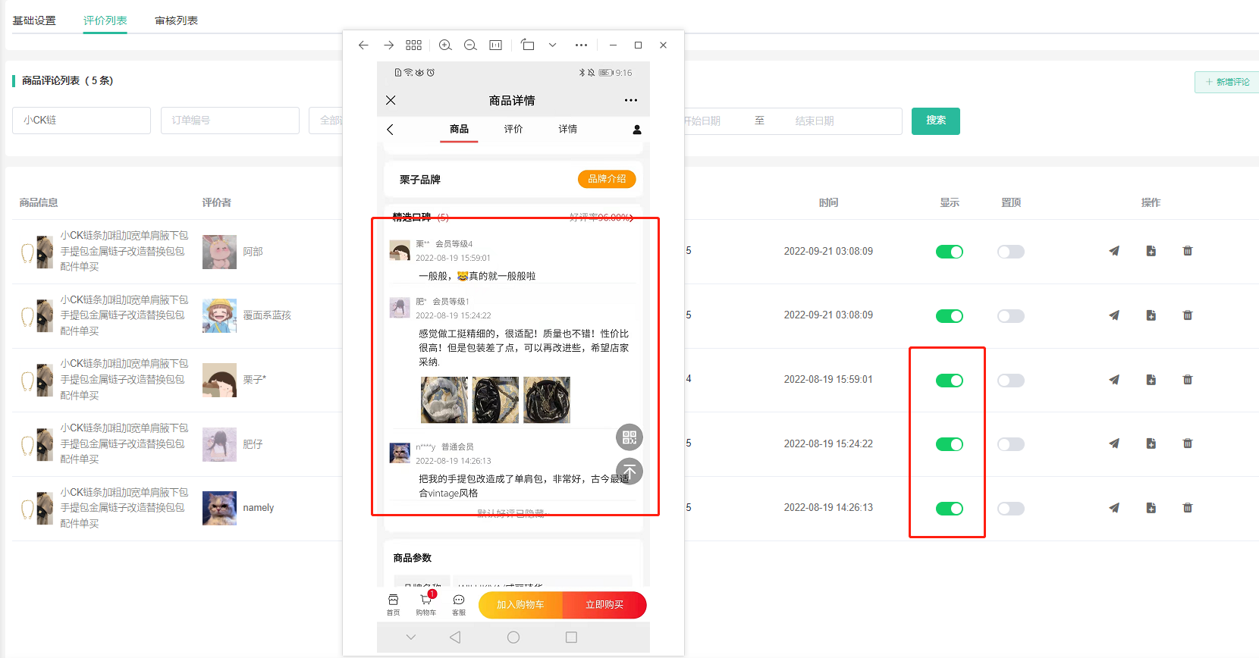
Task: Open the partially hidden 全部 filter dropdown
Action: tap(326, 121)
